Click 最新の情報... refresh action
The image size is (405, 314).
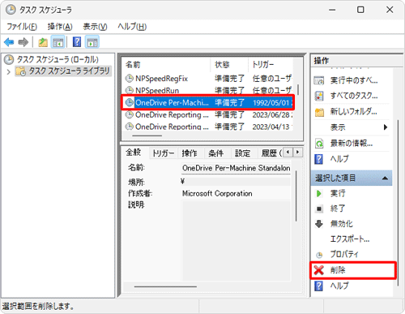click(352, 144)
